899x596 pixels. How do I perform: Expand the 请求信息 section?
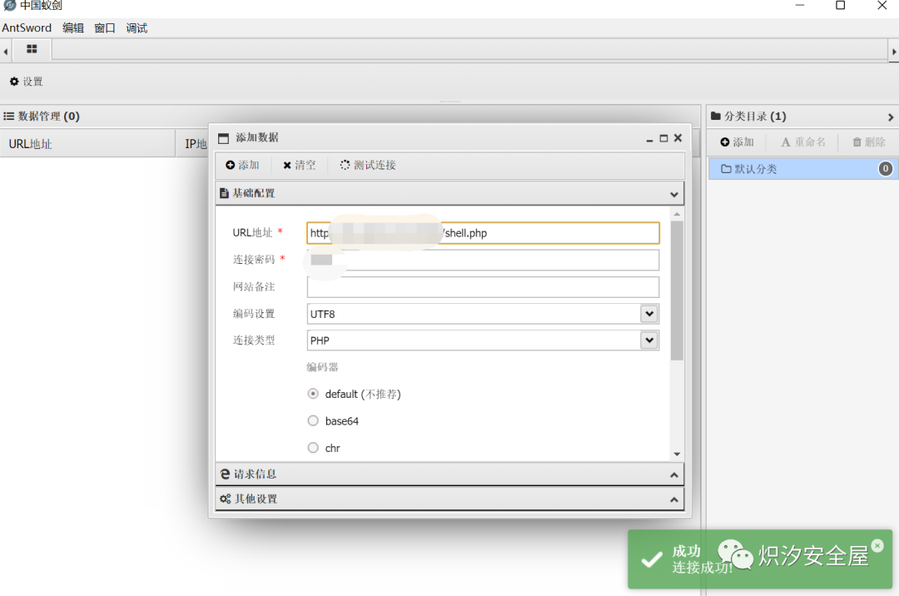tap(674, 475)
